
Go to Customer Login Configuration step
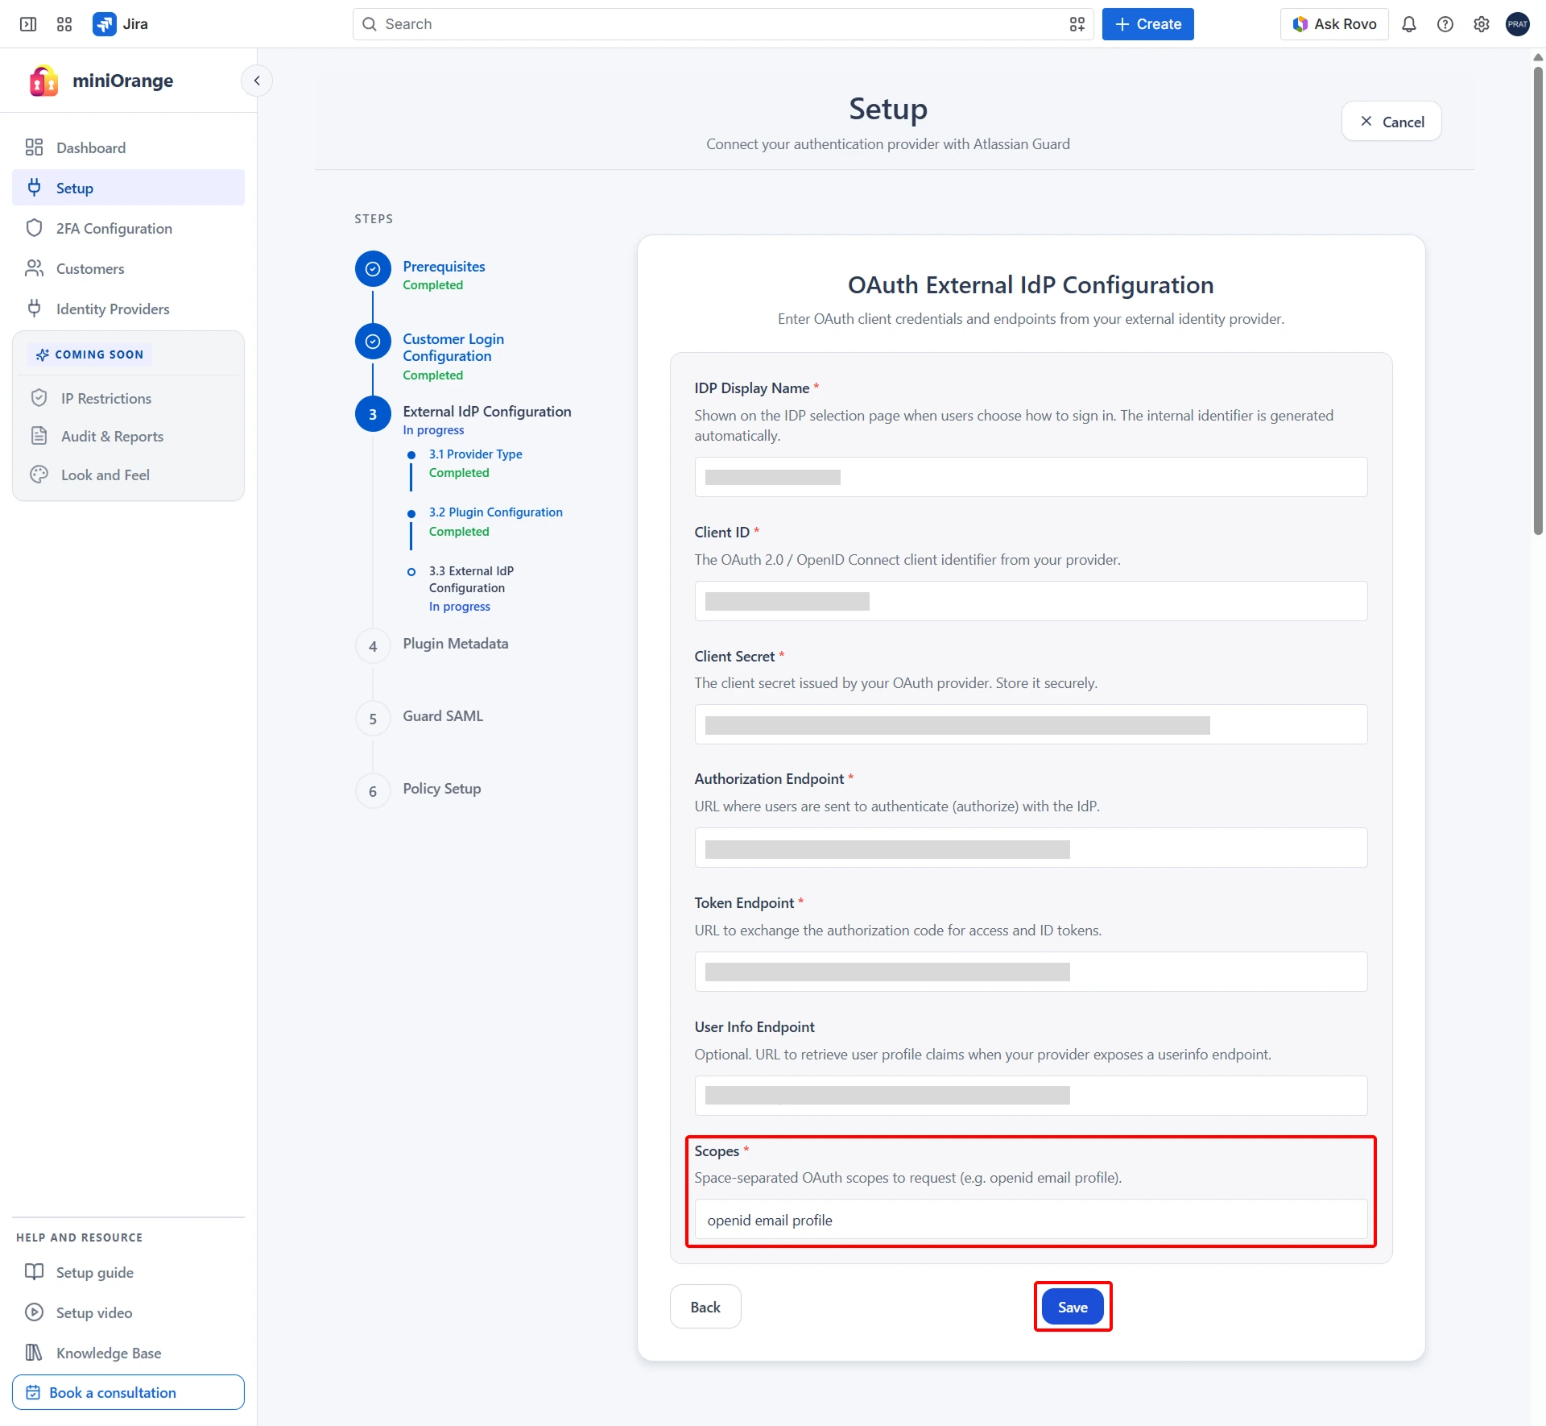pos(453,347)
